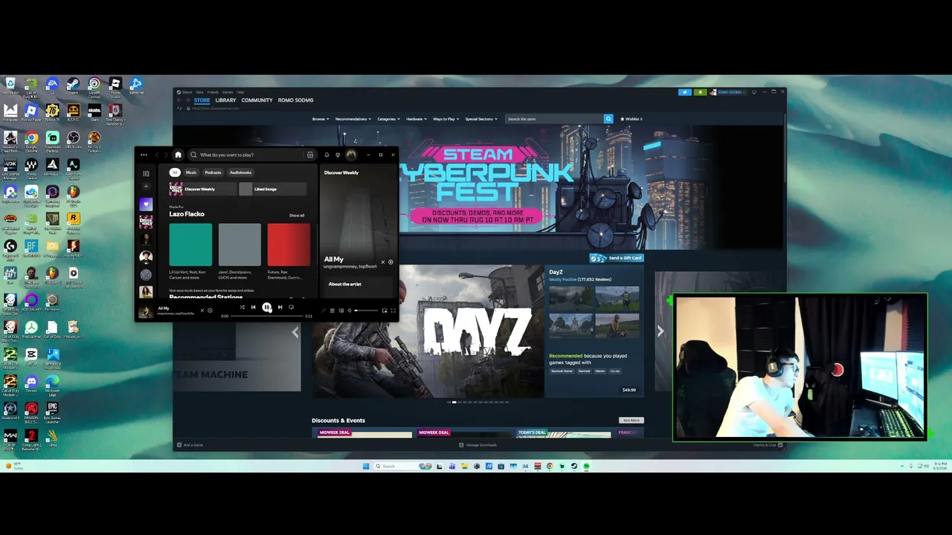The height and width of the screenshot is (535, 952).
Task: Open Discord desktop shortcut
Action: (x=31, y=384)
